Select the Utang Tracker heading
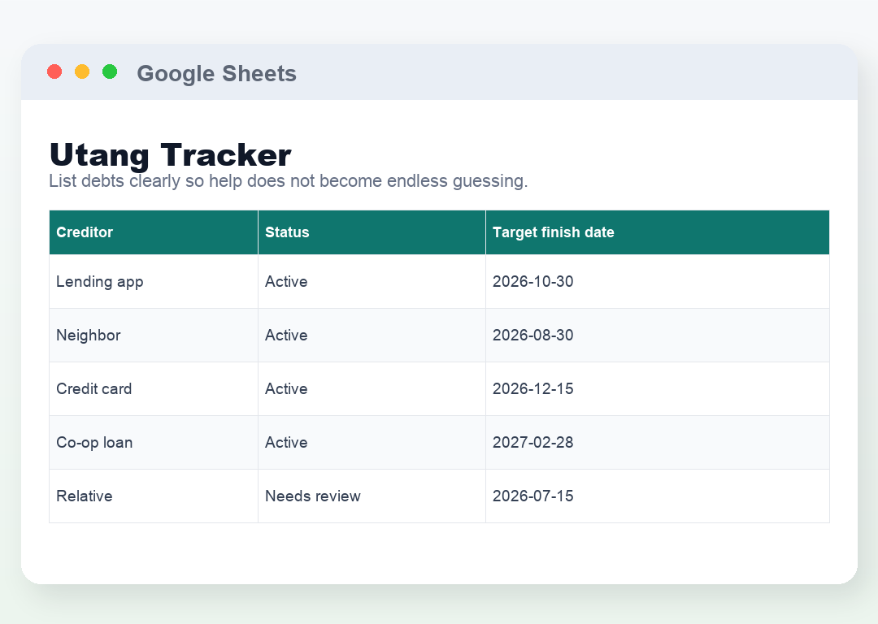Screen dimensions: 878x624 (x=170, y=154)
